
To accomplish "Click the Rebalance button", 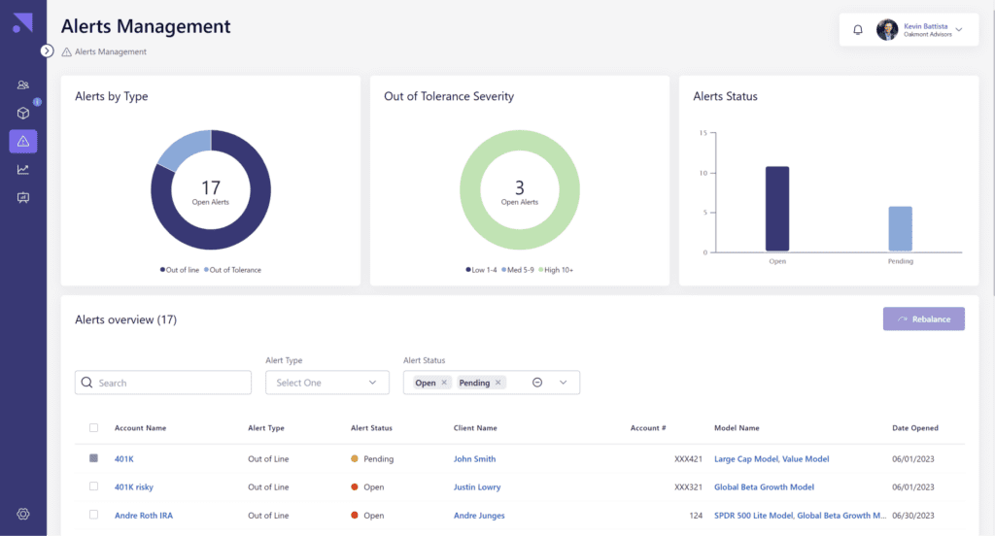I will tap(923, 318).
